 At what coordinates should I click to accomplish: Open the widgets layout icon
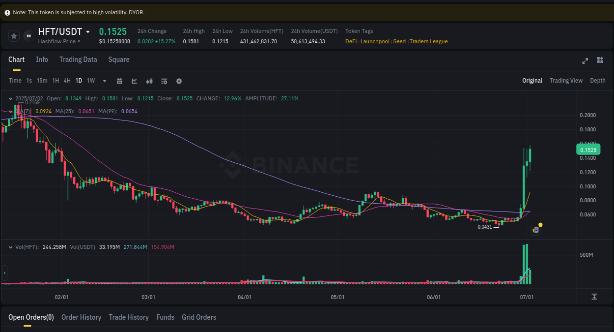[600, 61]
